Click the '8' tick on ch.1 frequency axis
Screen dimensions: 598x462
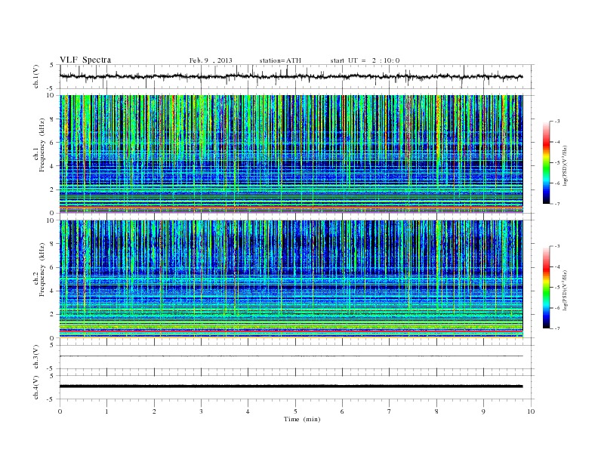point(52,119)
